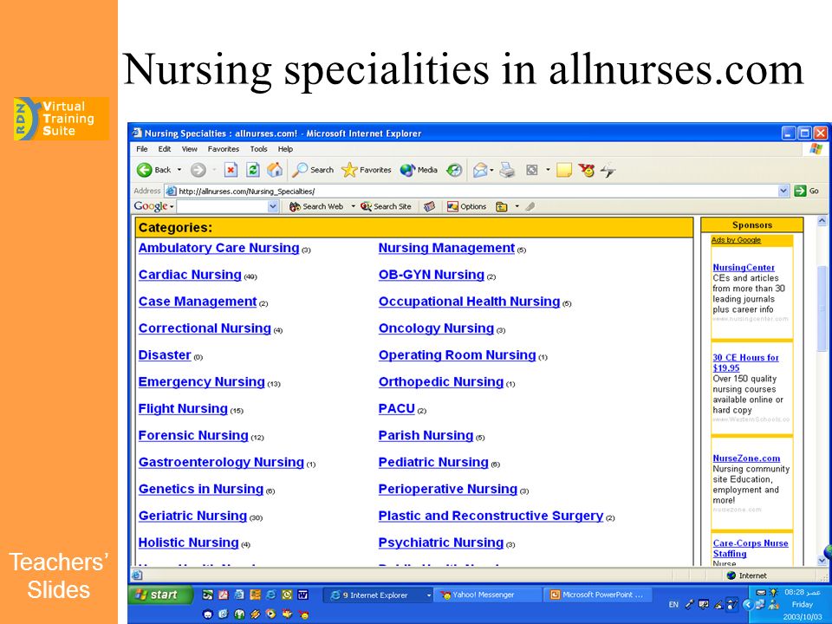
Task: Open Ambulatory Care Nursing category link
Action: (x=218, y=248)
